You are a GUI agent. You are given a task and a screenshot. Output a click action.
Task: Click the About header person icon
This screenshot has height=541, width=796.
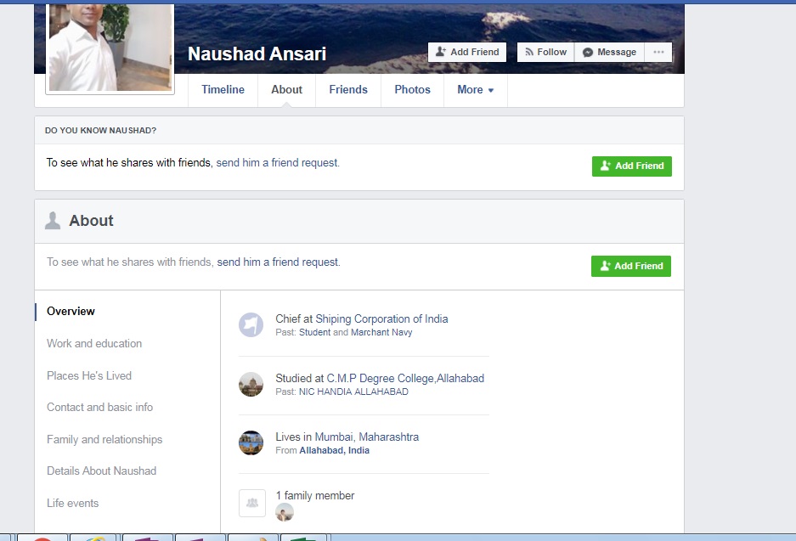point(53,221)
